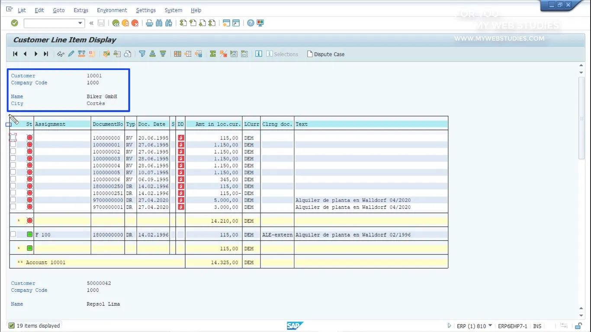Screen dimensions: 591x332
Task: Click the Amt in loc.cur. column header
Action: pos(214,124)
